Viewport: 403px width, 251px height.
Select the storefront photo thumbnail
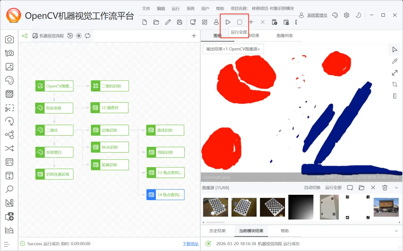(x=386, y=207)
